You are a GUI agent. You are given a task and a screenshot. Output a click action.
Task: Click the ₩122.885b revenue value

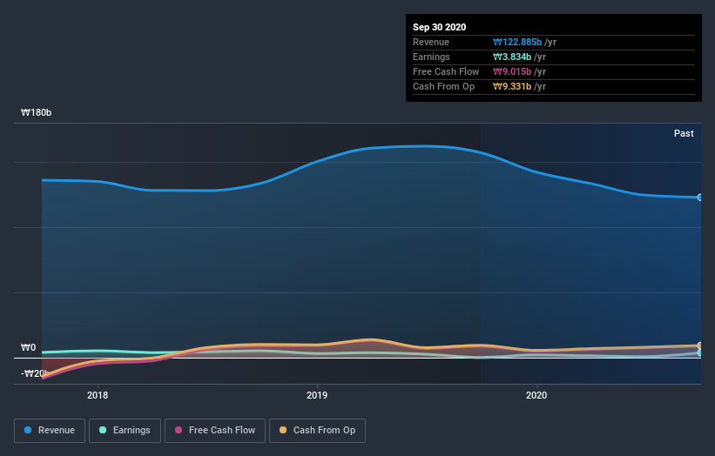click(517, 42)
